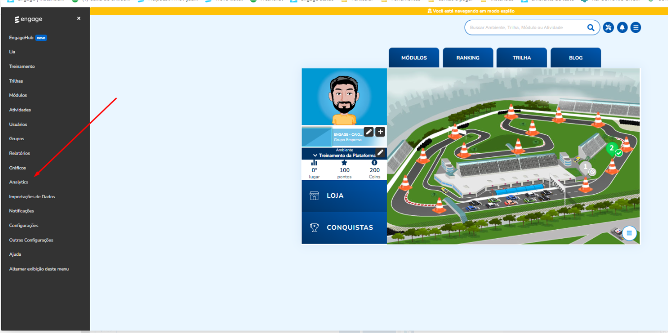Open Atividades in the sidebar
Viewport: 668px width, 333px height.
(x=20, y=110)
